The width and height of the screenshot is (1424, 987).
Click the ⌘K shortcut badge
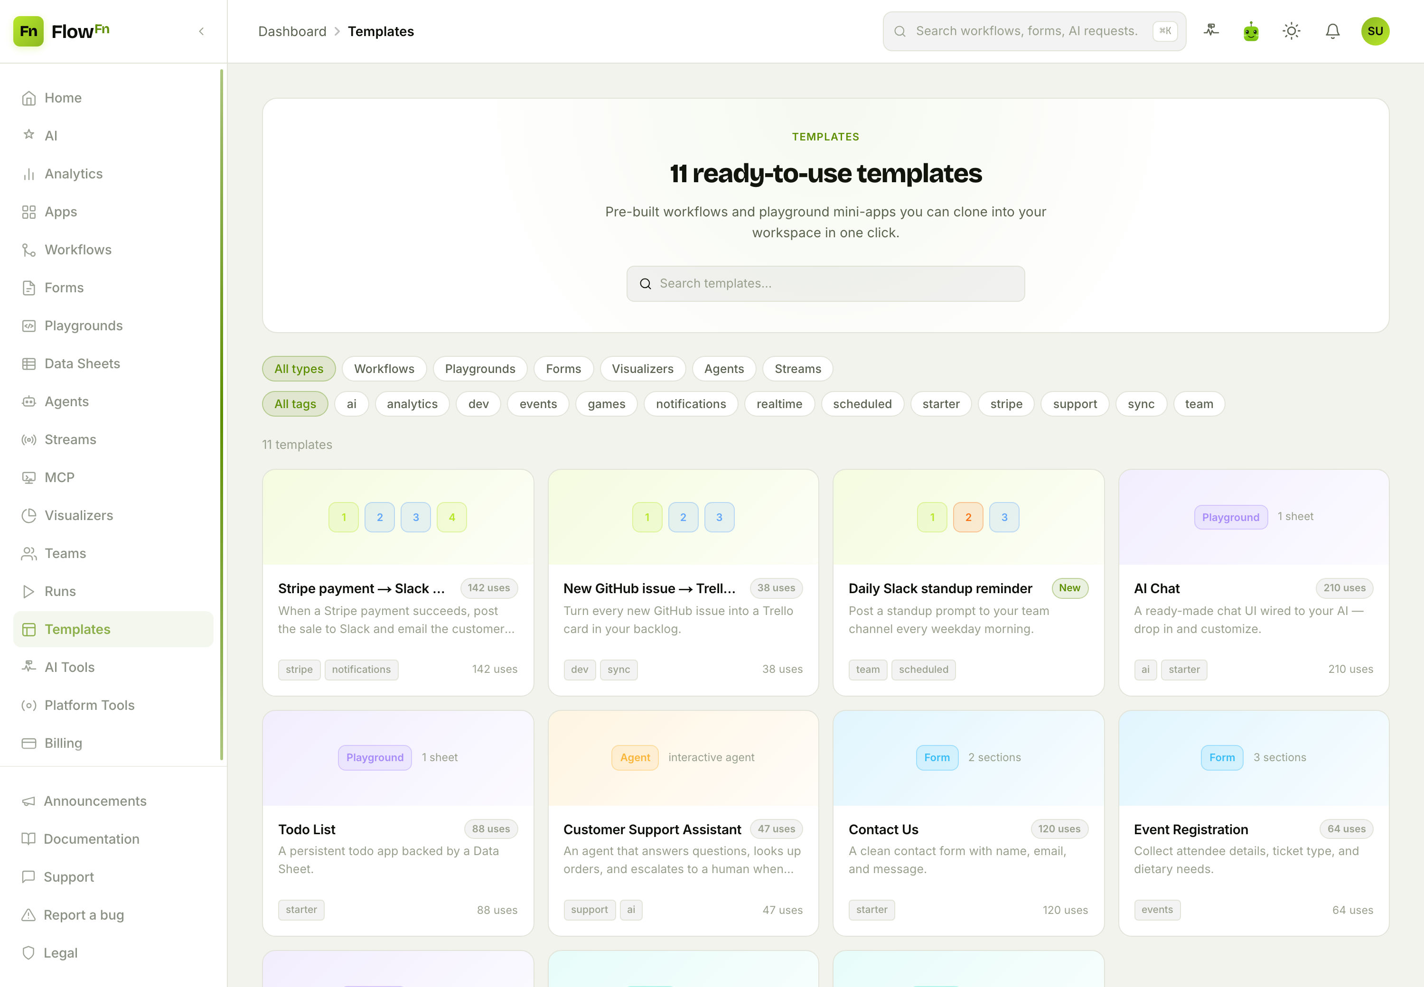(1165, 31)
